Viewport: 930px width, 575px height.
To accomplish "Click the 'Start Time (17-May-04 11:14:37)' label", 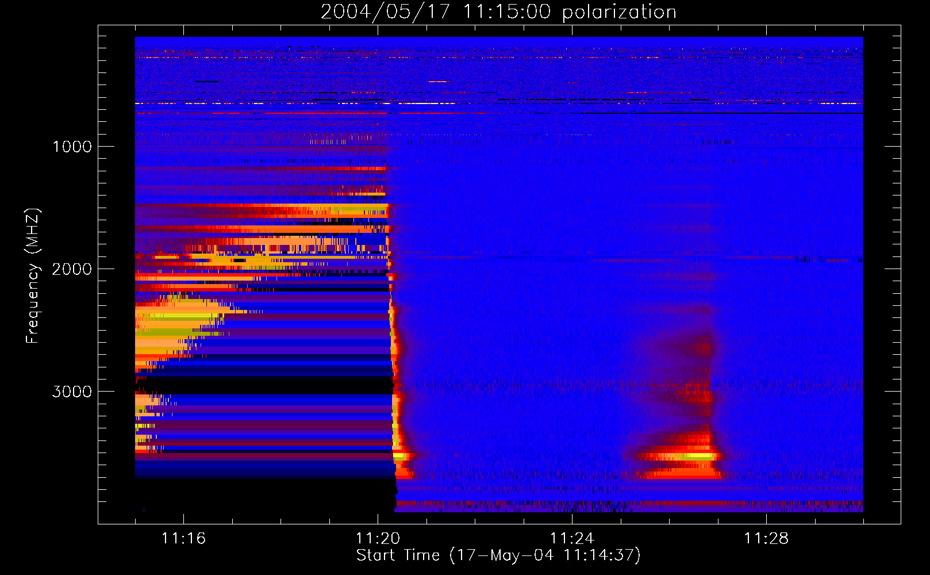I will click(x=498, y=555).
